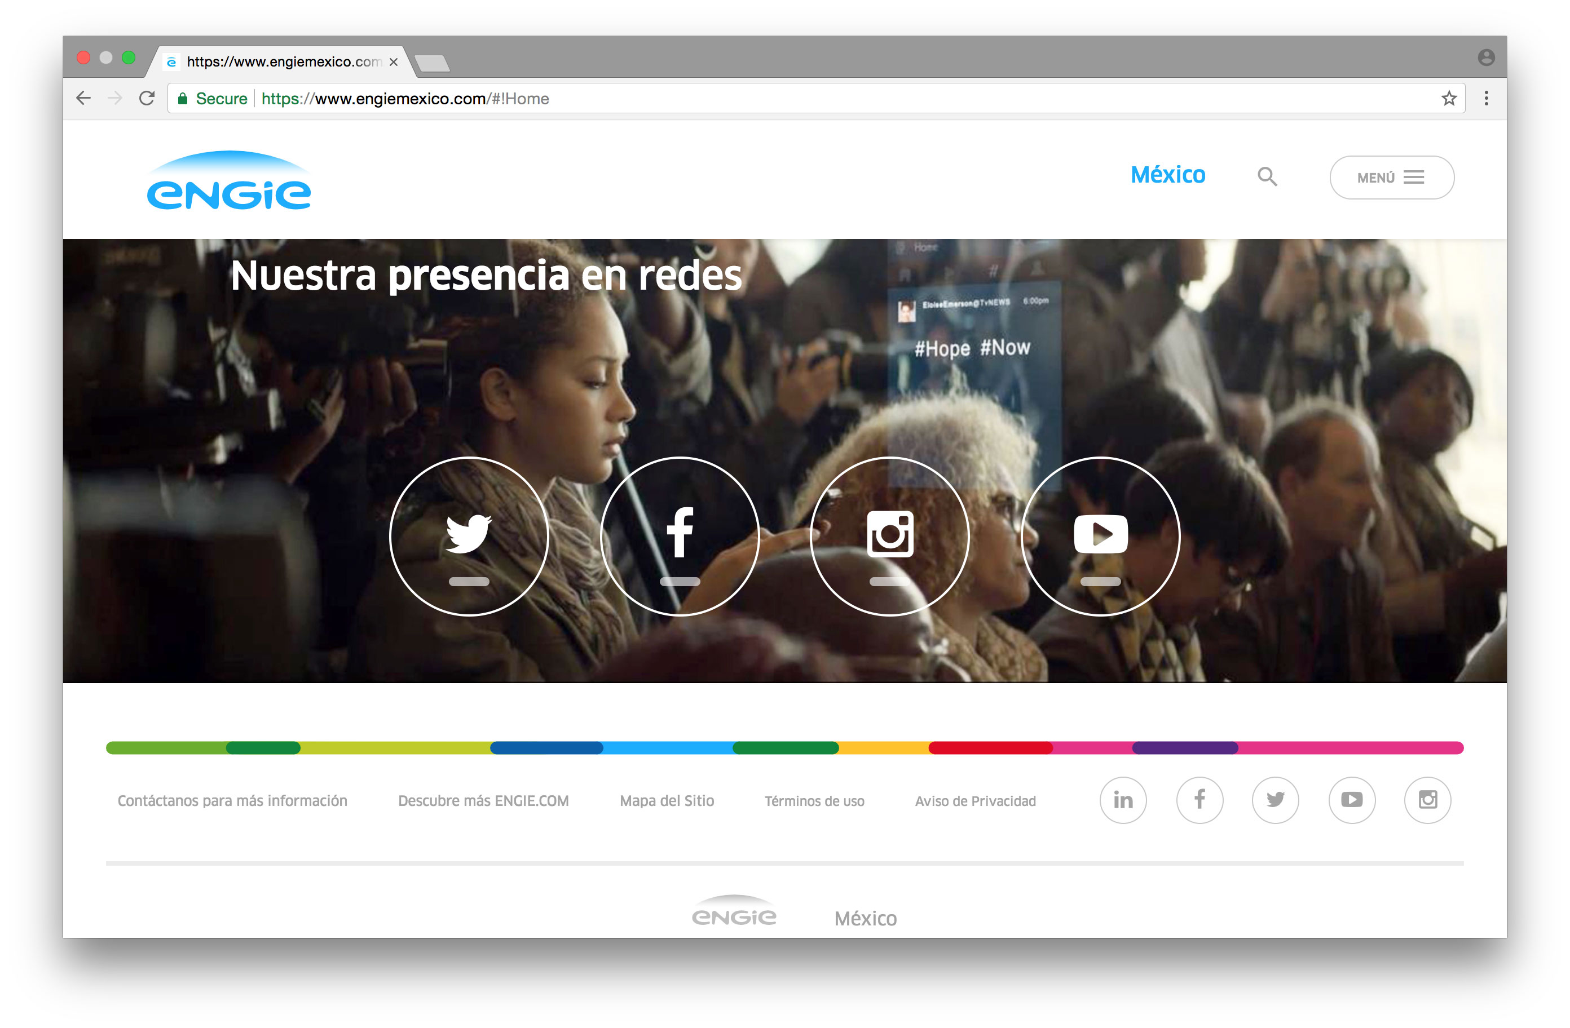Click the 'Mapa del Sitio' link
This screenshot has height=1028, width=1570.
[x=666, y=801]
